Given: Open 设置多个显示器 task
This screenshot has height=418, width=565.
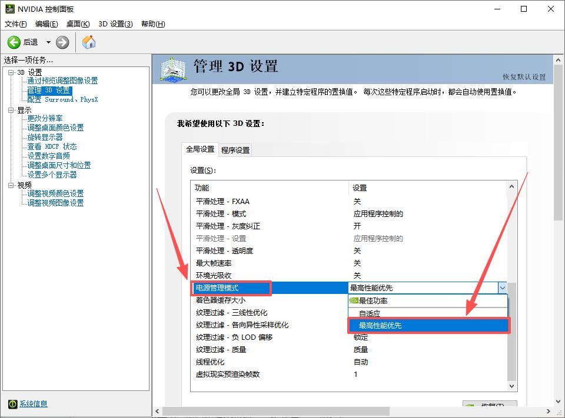Looking at the screenshot, I should 52,175.
